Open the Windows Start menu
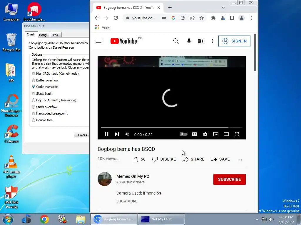Screen dimensions: 301x225 (8, 219)
